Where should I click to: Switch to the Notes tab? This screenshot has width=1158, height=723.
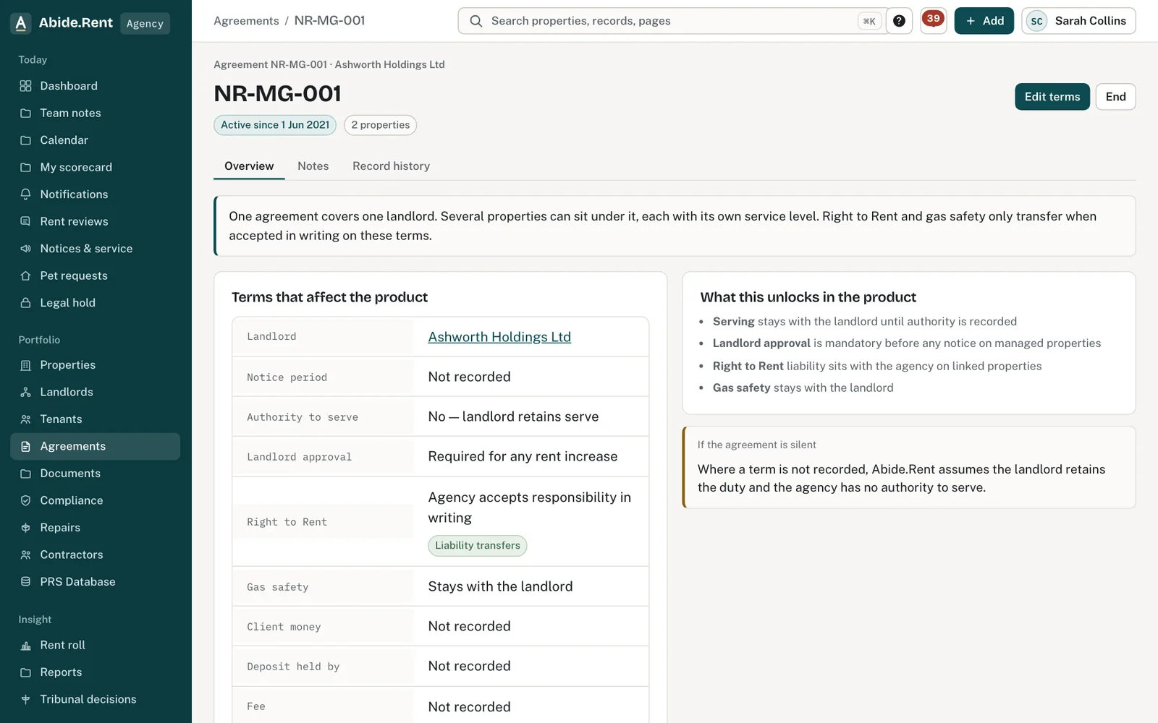313,166
